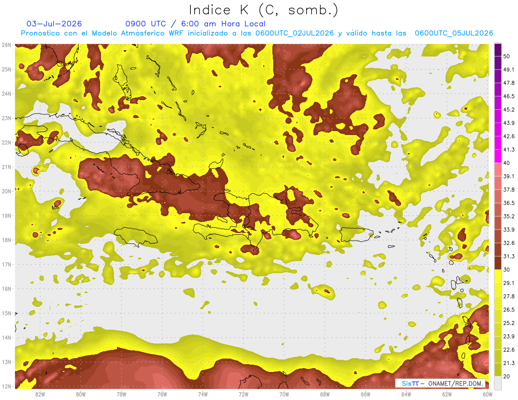Click the longitude label "82W"

tap(40, 394)
